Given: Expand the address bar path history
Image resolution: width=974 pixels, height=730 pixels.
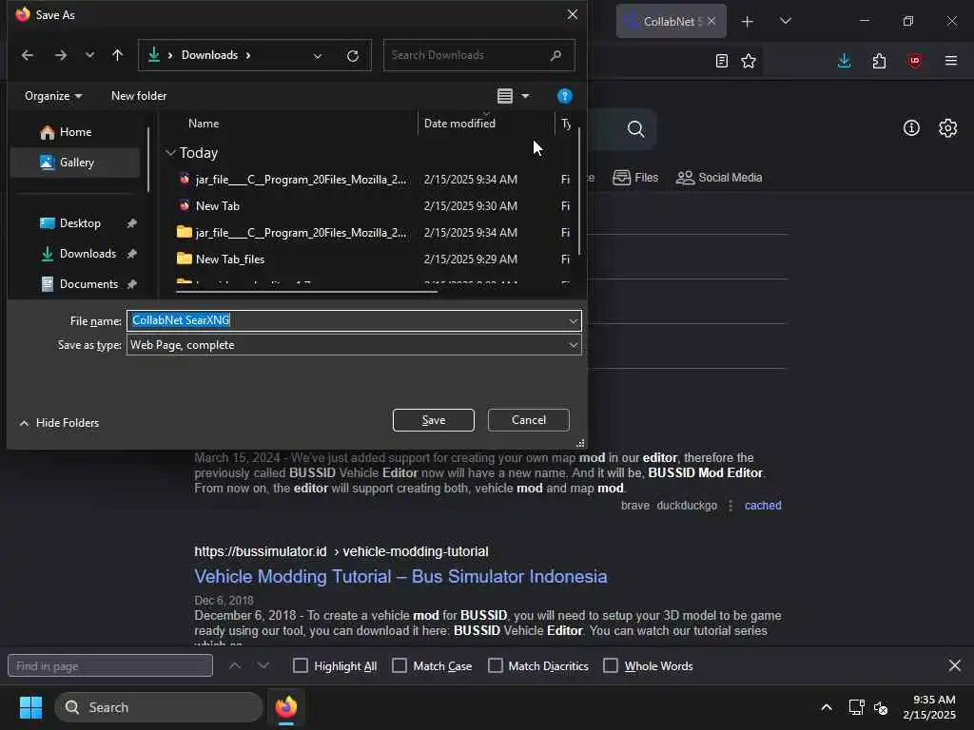Looking at the screenshot, I should tap(318, 56).
